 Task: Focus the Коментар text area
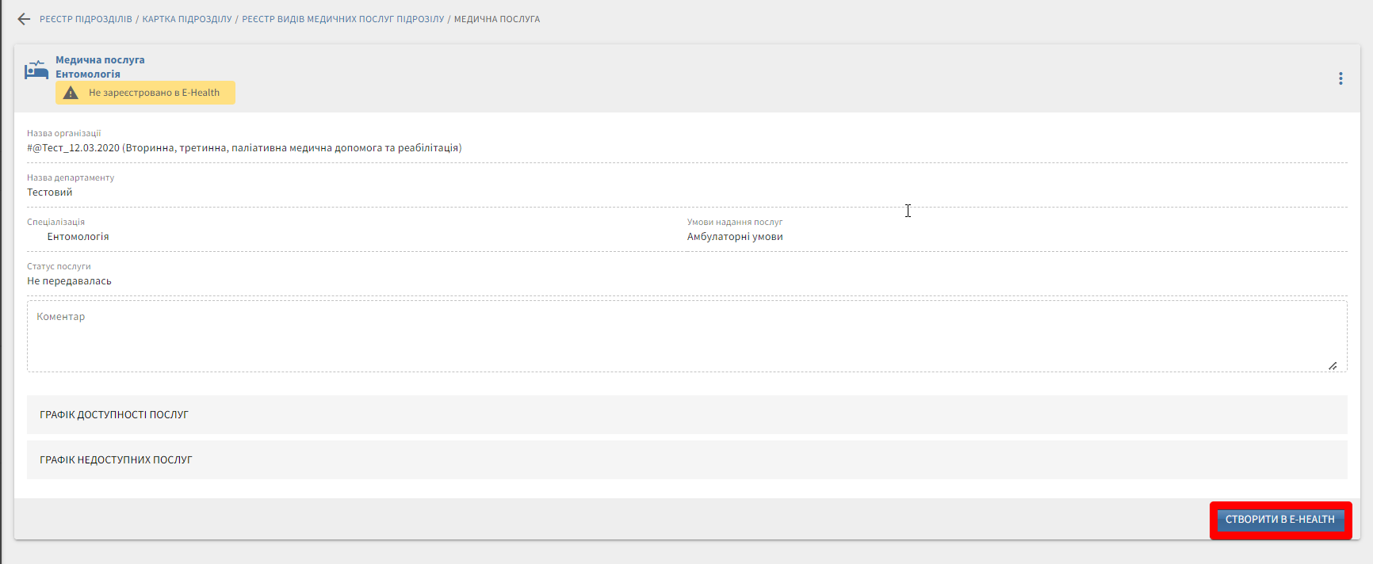686,337
